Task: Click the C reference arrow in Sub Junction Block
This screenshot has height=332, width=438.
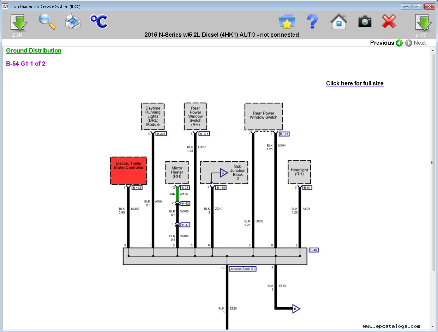Action: point(223,173)
